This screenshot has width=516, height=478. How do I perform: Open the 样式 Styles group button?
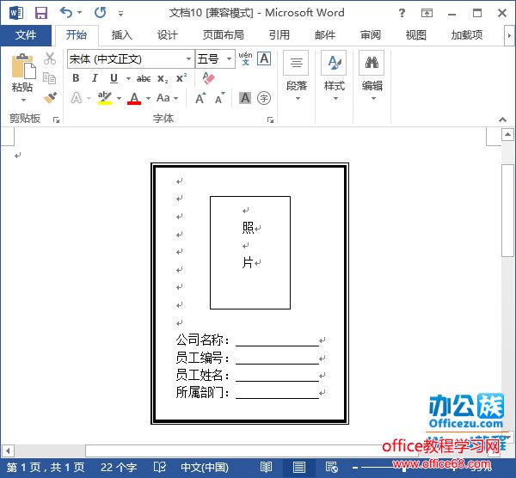point(334,77)
